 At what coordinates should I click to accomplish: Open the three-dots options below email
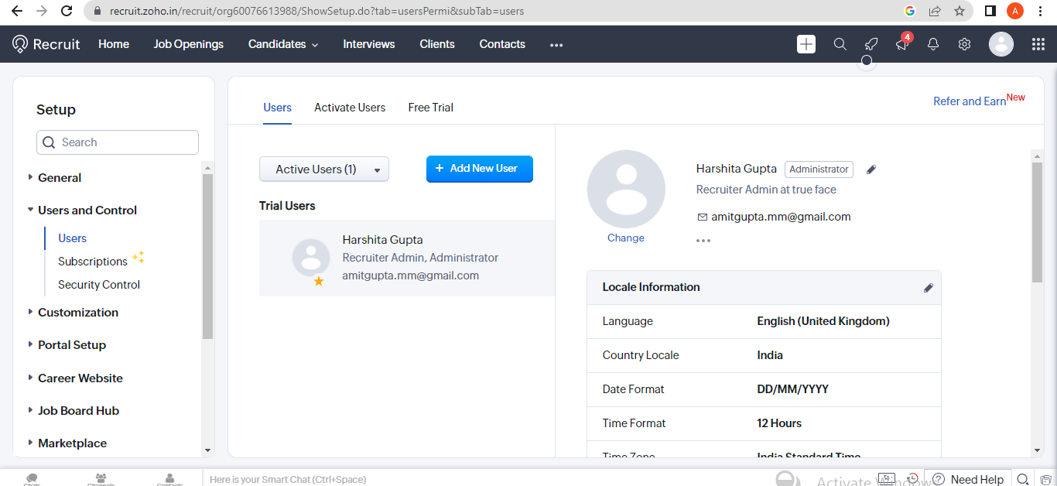point(703,241)
